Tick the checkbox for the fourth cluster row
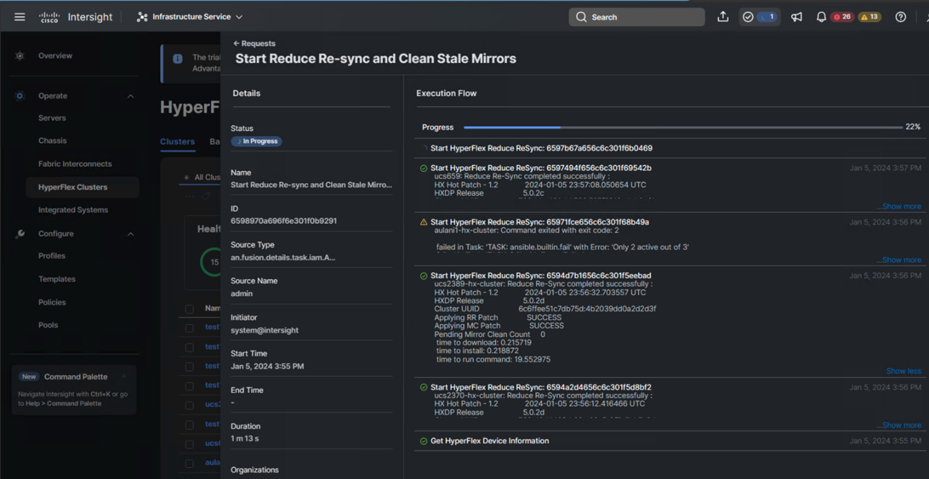Viewport: 929px width, 479px height. [x=190, y=386]
